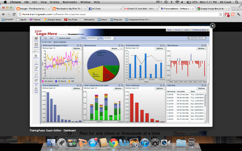
Task: Click the current user name link
Action: click(x=60, y=42)
